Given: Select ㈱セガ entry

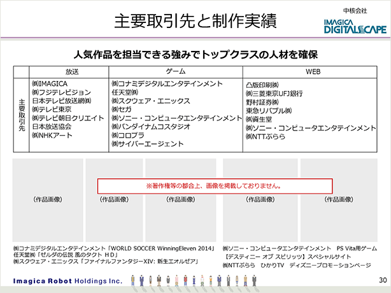Looking at the screenshot, I should coord(122,109).
